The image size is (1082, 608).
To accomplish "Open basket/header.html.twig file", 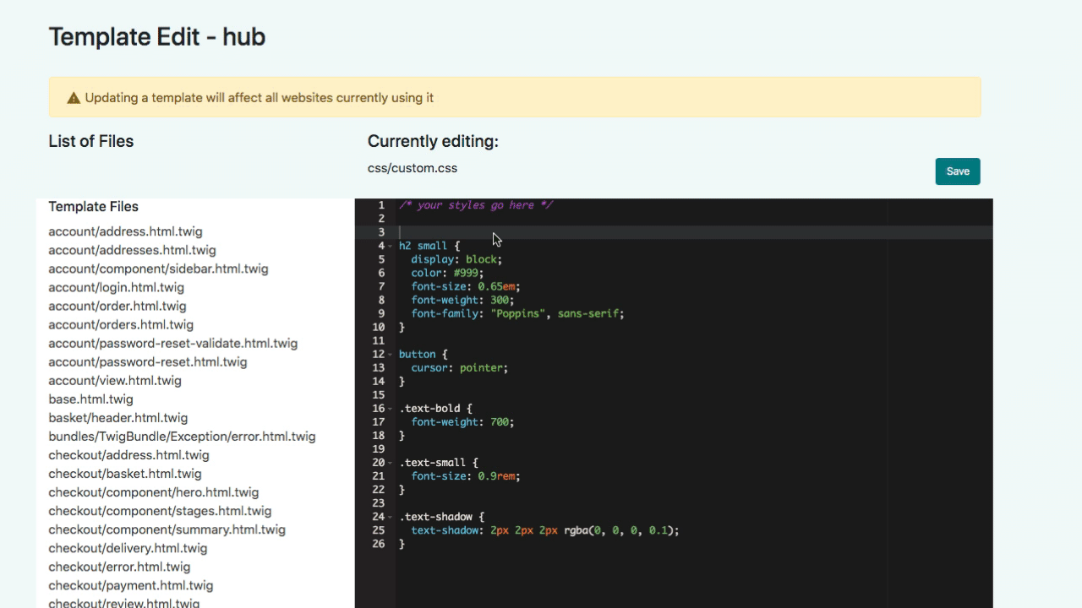I will point(118,417).
